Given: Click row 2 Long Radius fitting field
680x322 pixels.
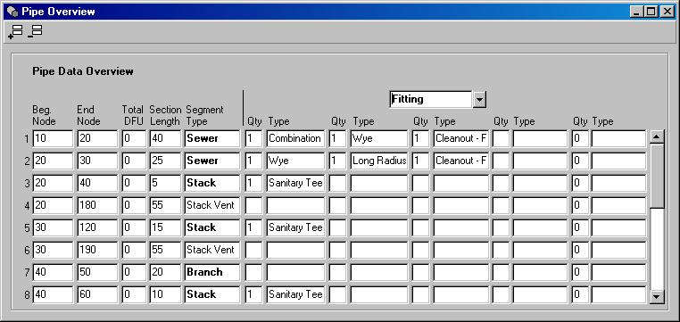Looking at the screenshot, I should [x=379, y=161].
